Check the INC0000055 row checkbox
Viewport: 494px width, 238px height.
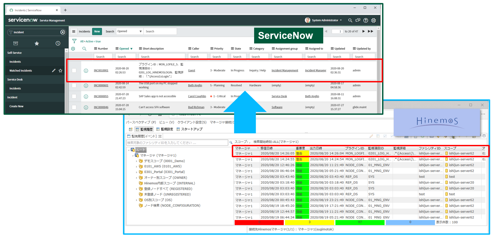click(x=74, y=96)
